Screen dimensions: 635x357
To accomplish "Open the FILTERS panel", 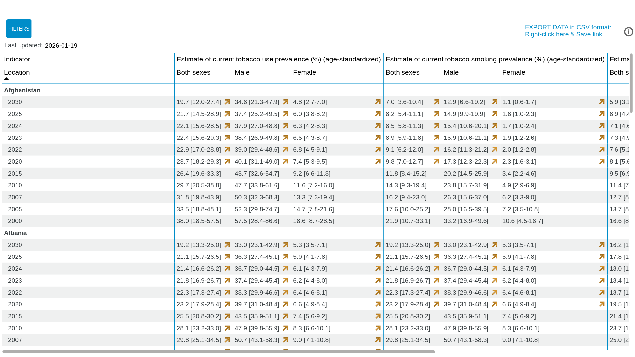I will [x=19, y=29].
